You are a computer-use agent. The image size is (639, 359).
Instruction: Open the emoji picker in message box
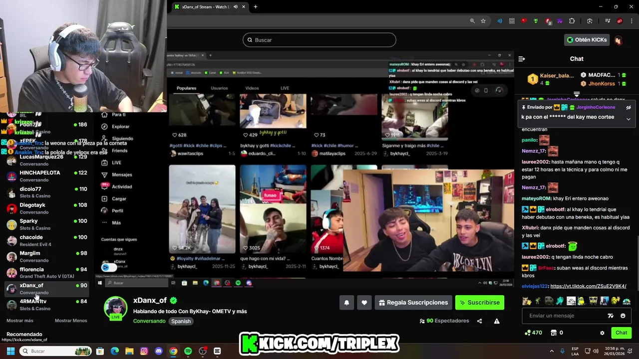click(x=623, y=316)
